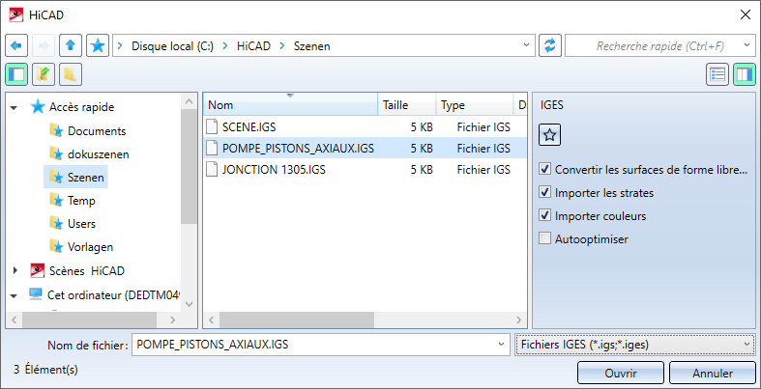The width and height of the screenshot is (761, 389).
Task: Refresh the folder contents
Action: tap(550, 45)
